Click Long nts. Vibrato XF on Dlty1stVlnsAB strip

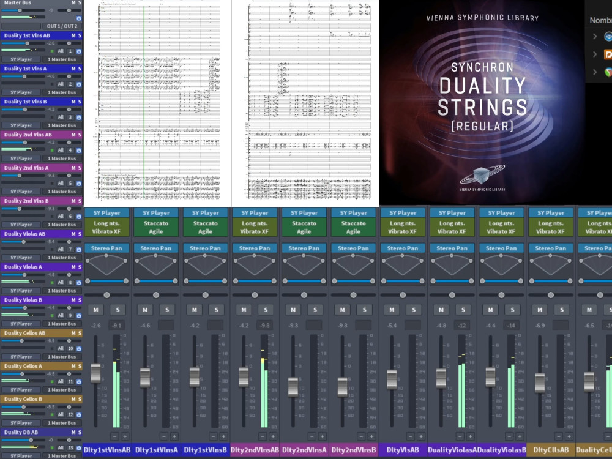click(x=106, y=227)
